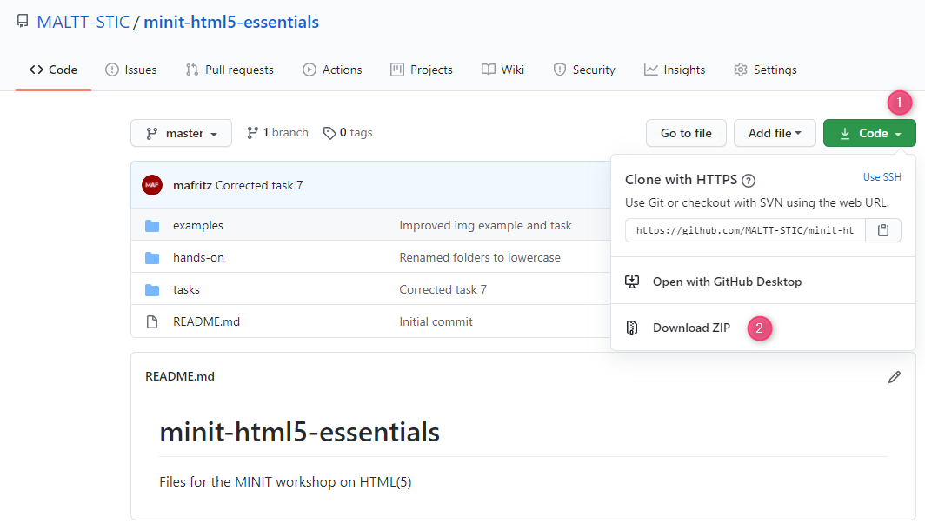Open the Issues tab

tap(131, 70)
